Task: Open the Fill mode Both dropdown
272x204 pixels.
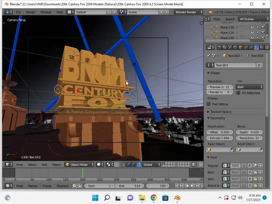Action: pos(249,87)
